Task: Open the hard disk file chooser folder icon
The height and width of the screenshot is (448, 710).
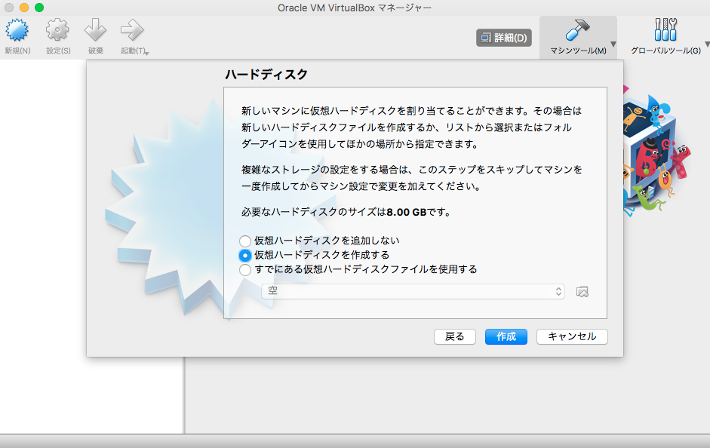Action: tap(582, 291)
